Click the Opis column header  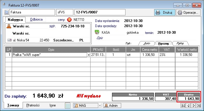[x=51, y=50]
